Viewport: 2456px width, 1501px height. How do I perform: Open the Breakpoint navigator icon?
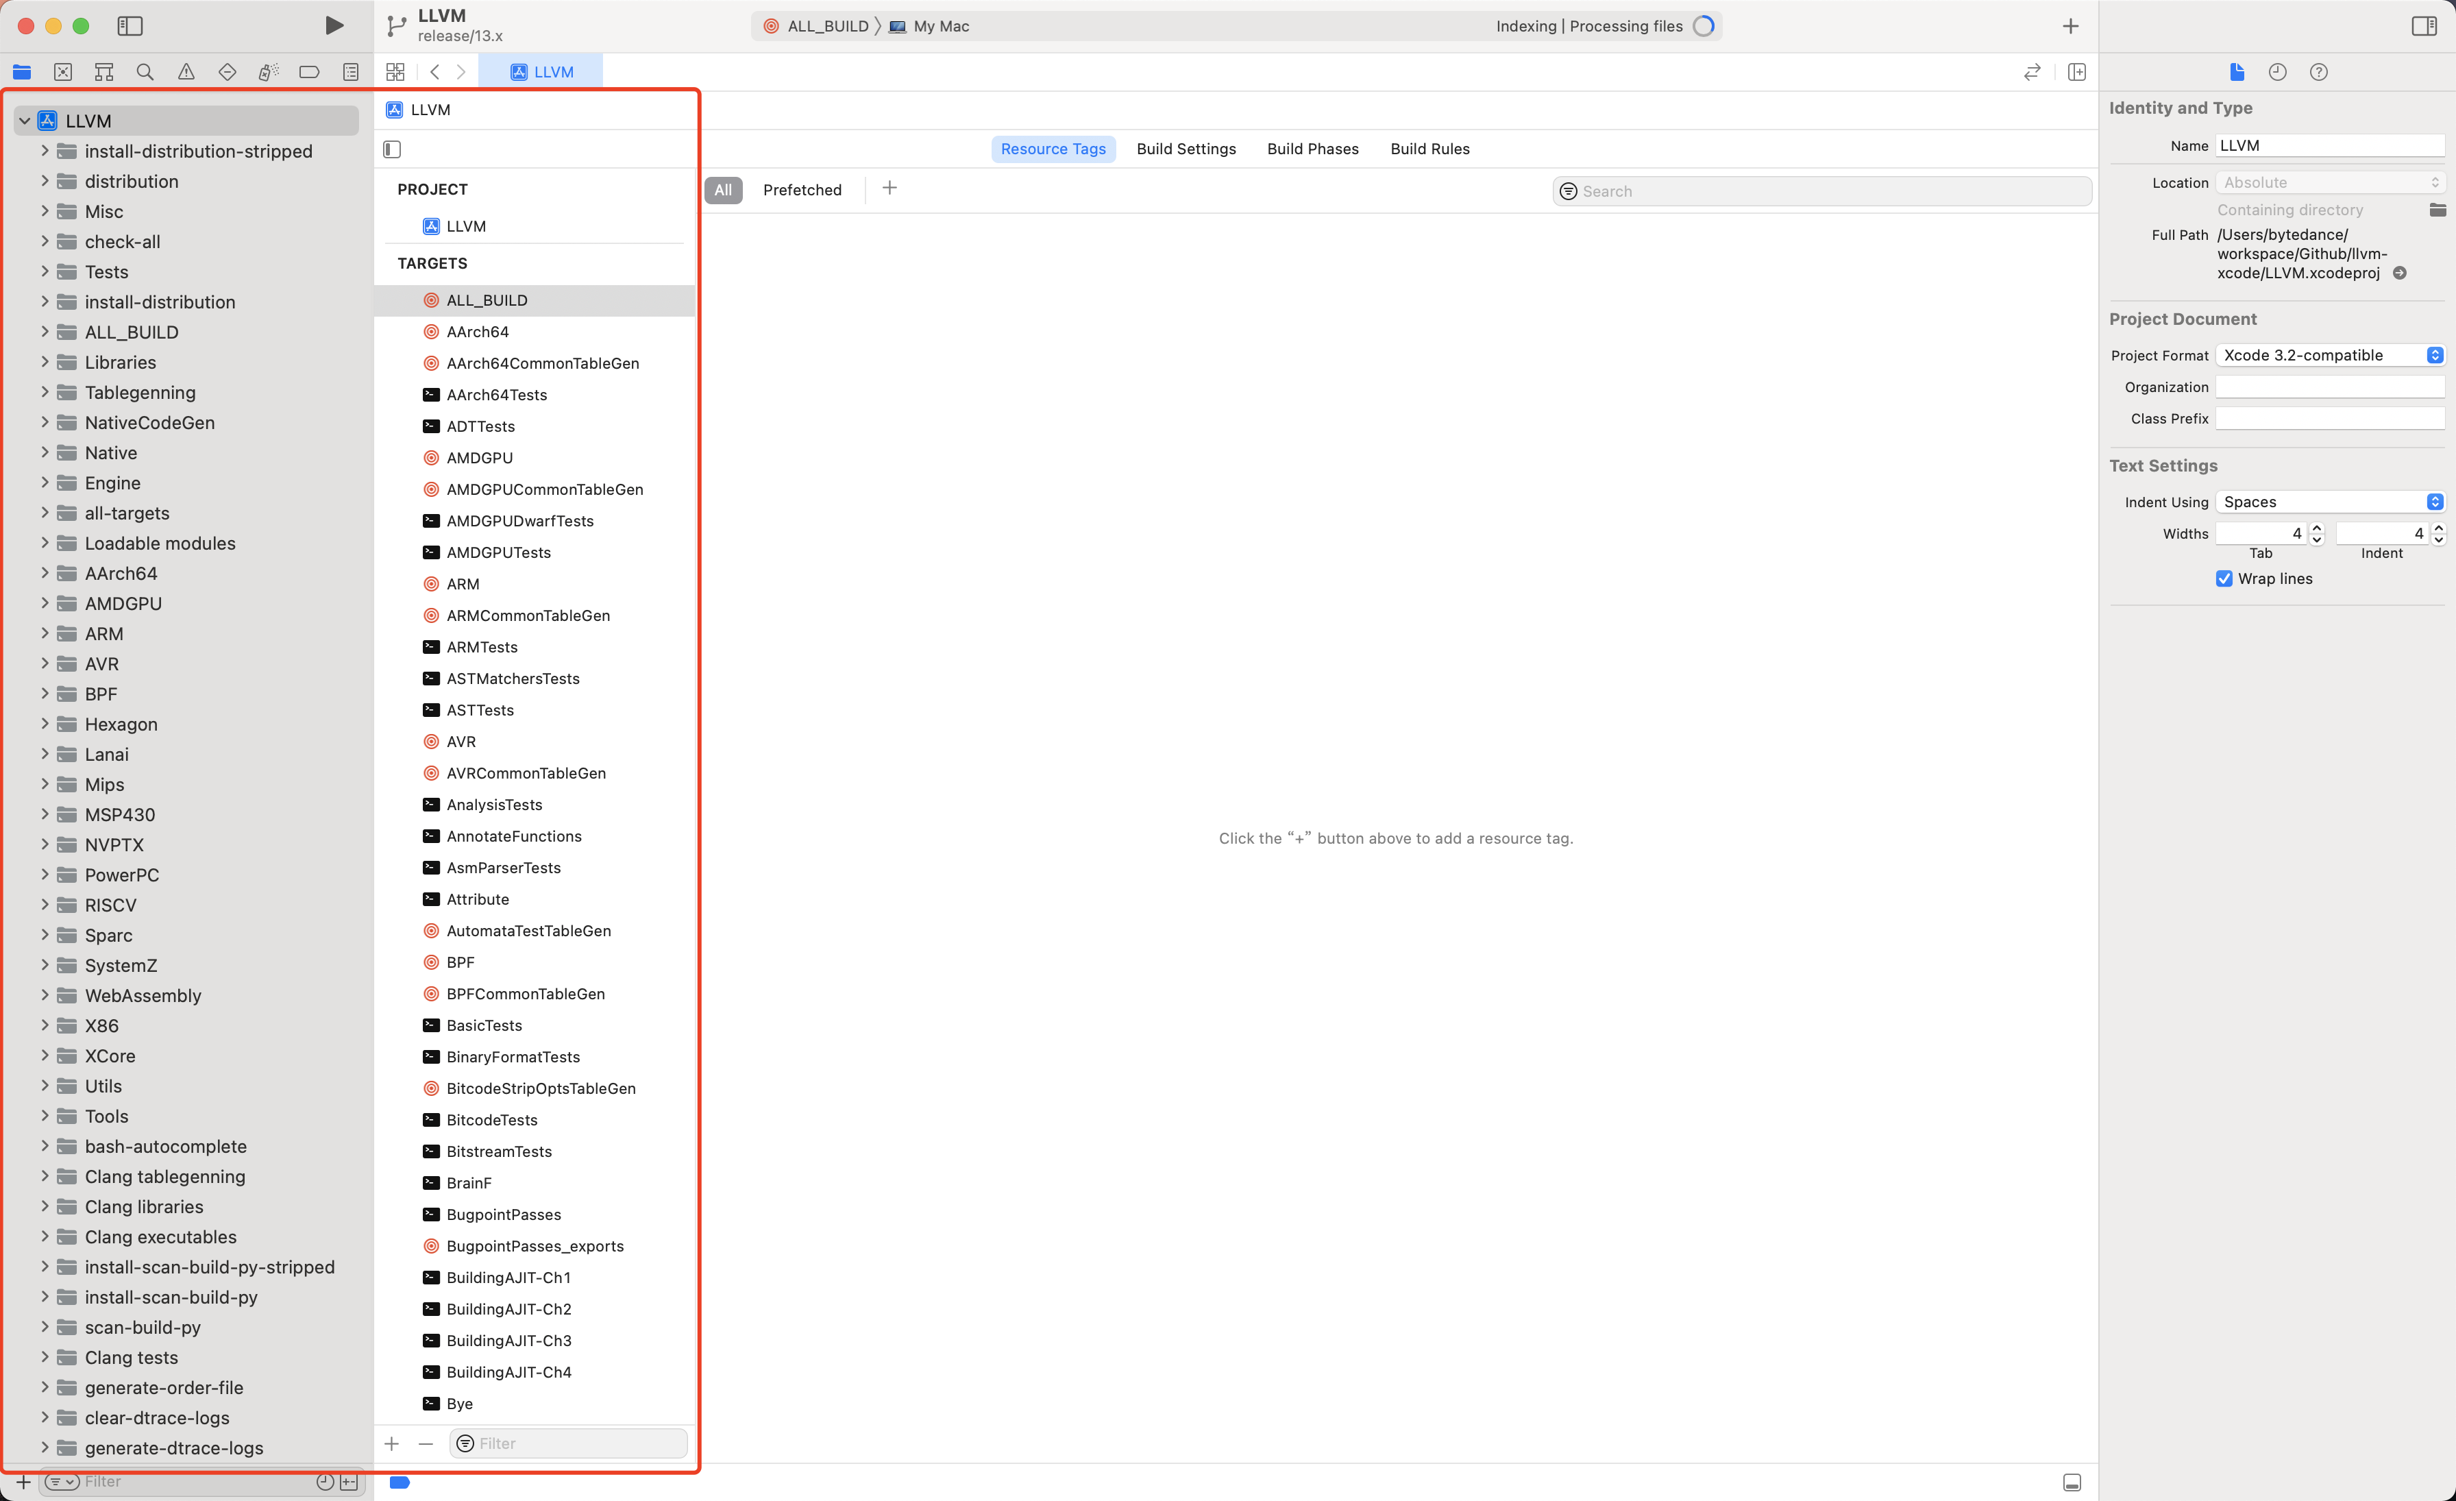[x=309, y=72]
